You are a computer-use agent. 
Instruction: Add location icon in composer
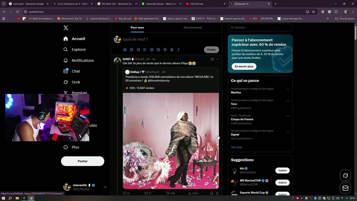[x=165, y=50]
